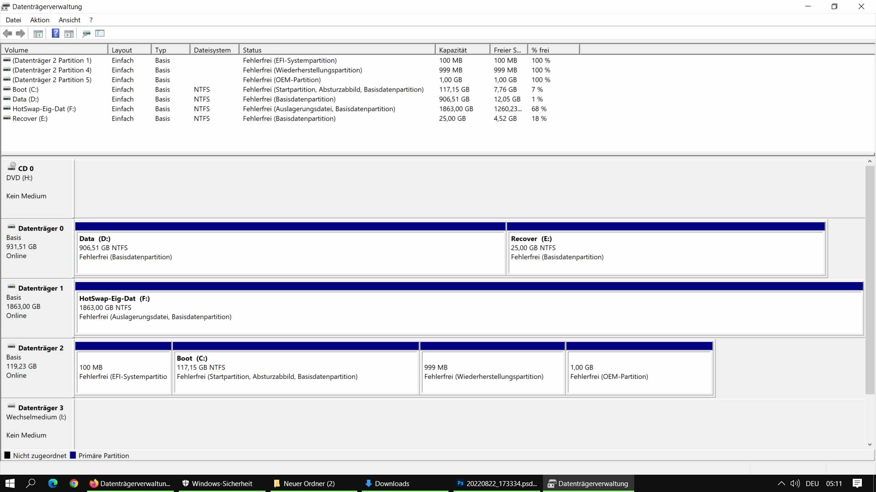The height and width of the screenshot is (492, 876).
Task: Click the back arrow toolbar icon
Action: (7, 33)
